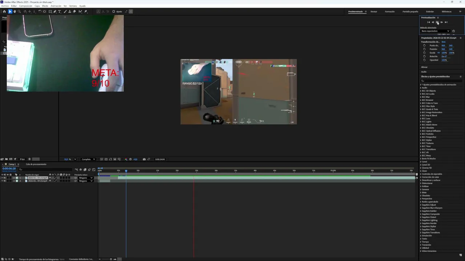Click the Posición stopwatch icon

pyautogui.click(x=424, y=49)
